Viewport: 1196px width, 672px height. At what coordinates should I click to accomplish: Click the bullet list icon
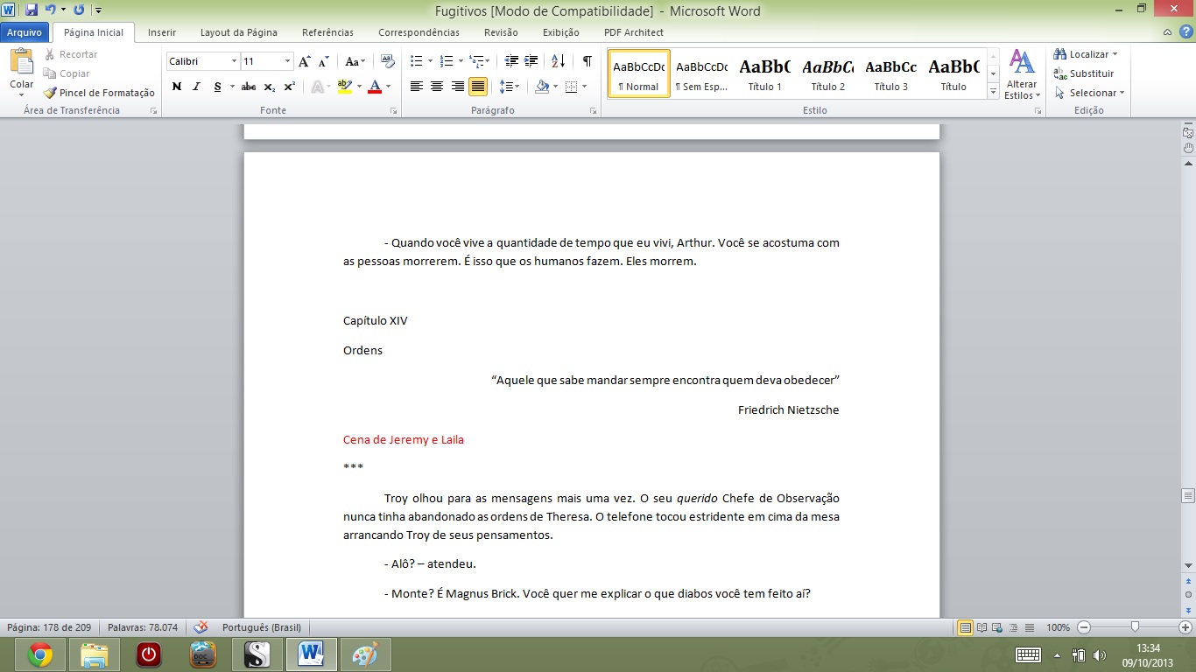[x=417, y=61]
